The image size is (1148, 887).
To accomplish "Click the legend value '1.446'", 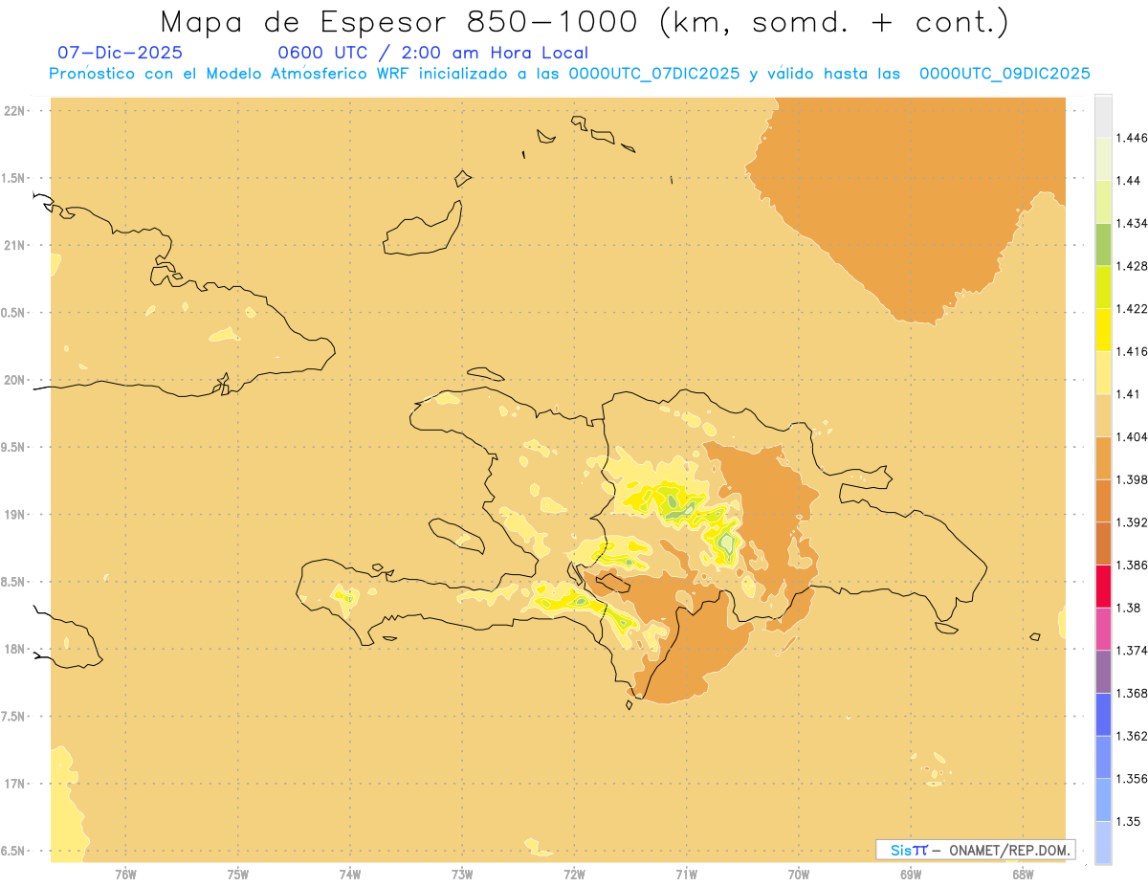I will click(x=1133, y=138).
